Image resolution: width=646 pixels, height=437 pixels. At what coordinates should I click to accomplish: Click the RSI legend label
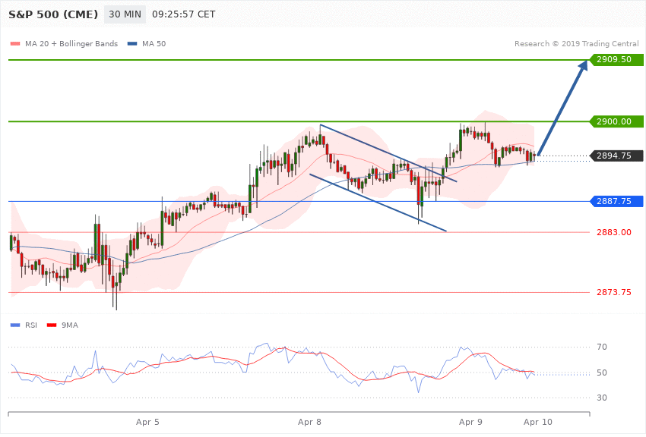(x=31, y=325)
